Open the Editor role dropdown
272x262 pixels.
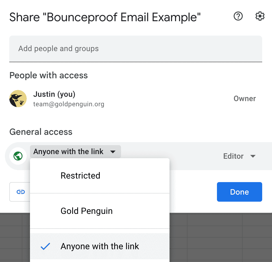pos(233,156)
